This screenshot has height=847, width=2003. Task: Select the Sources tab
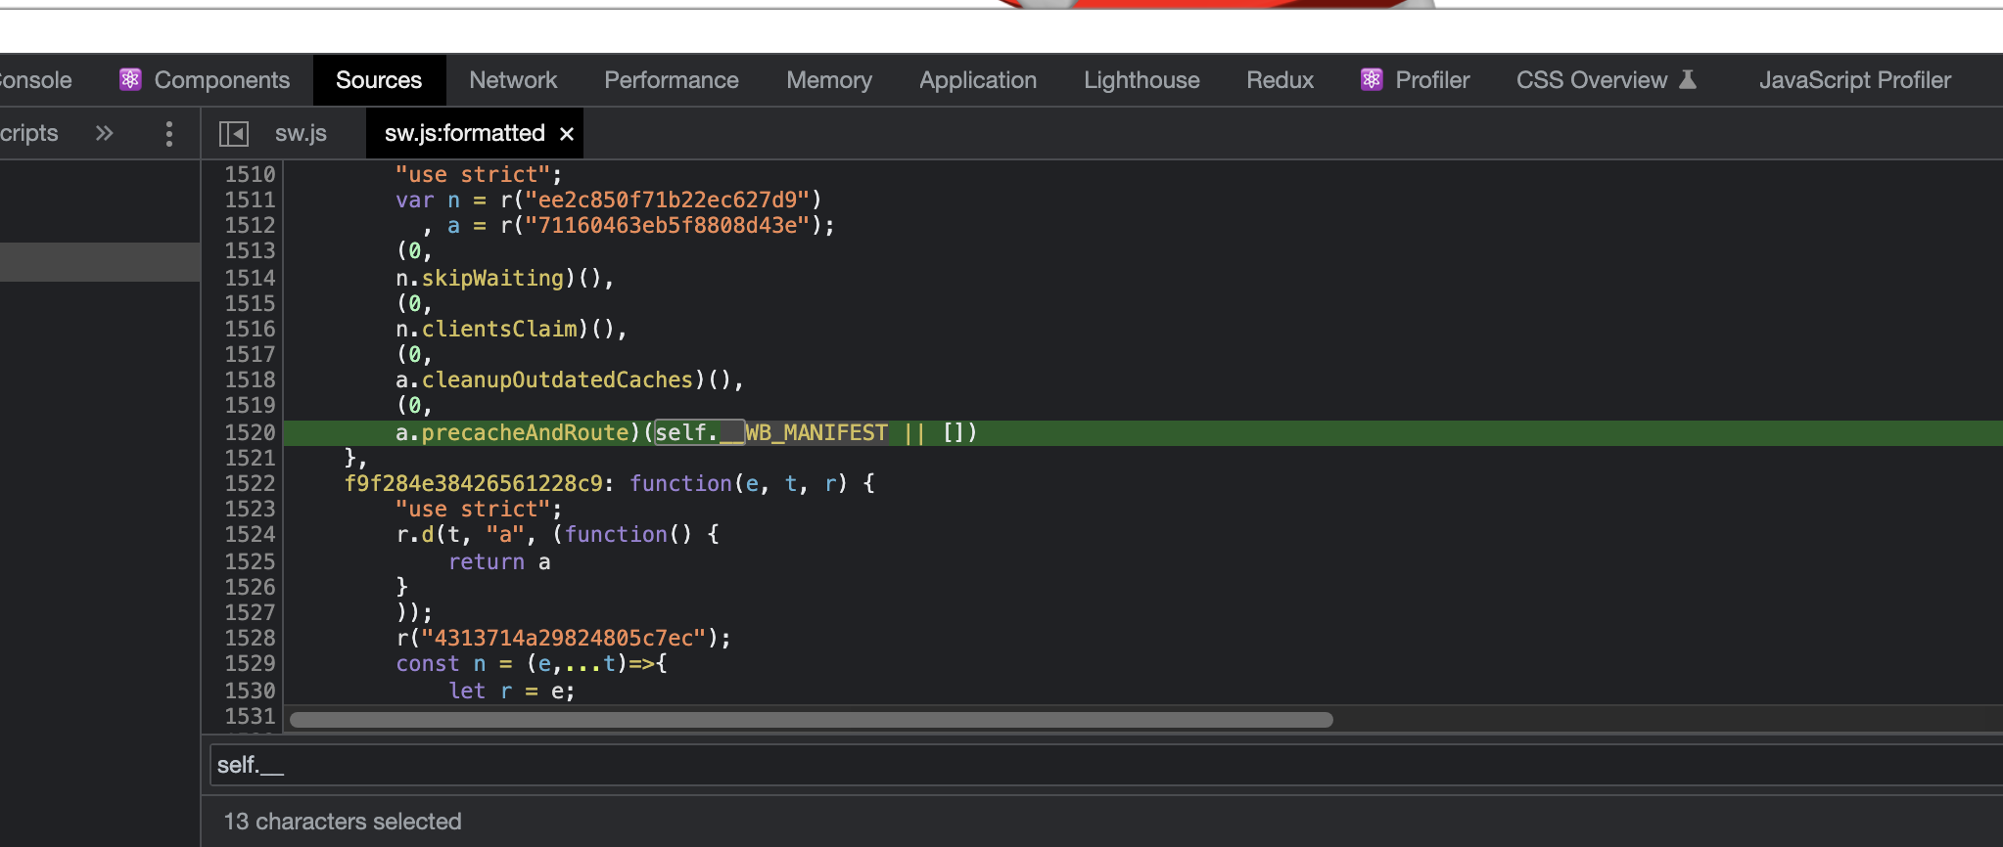pos(379,80)
